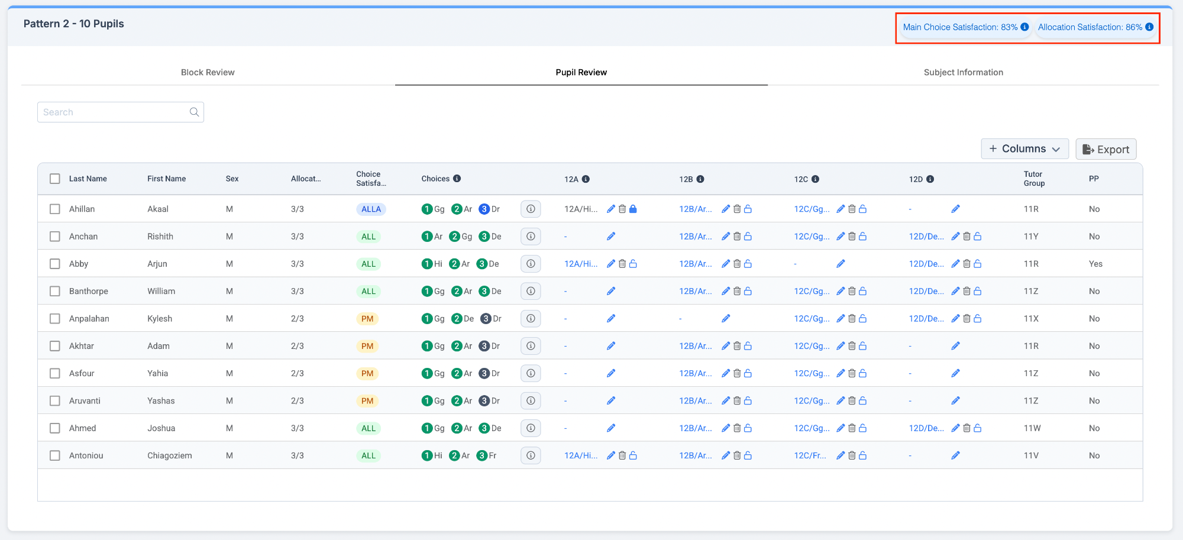
Task: Lock 12D allocation for Anpalahan
Action: click(x=977, y=319)
